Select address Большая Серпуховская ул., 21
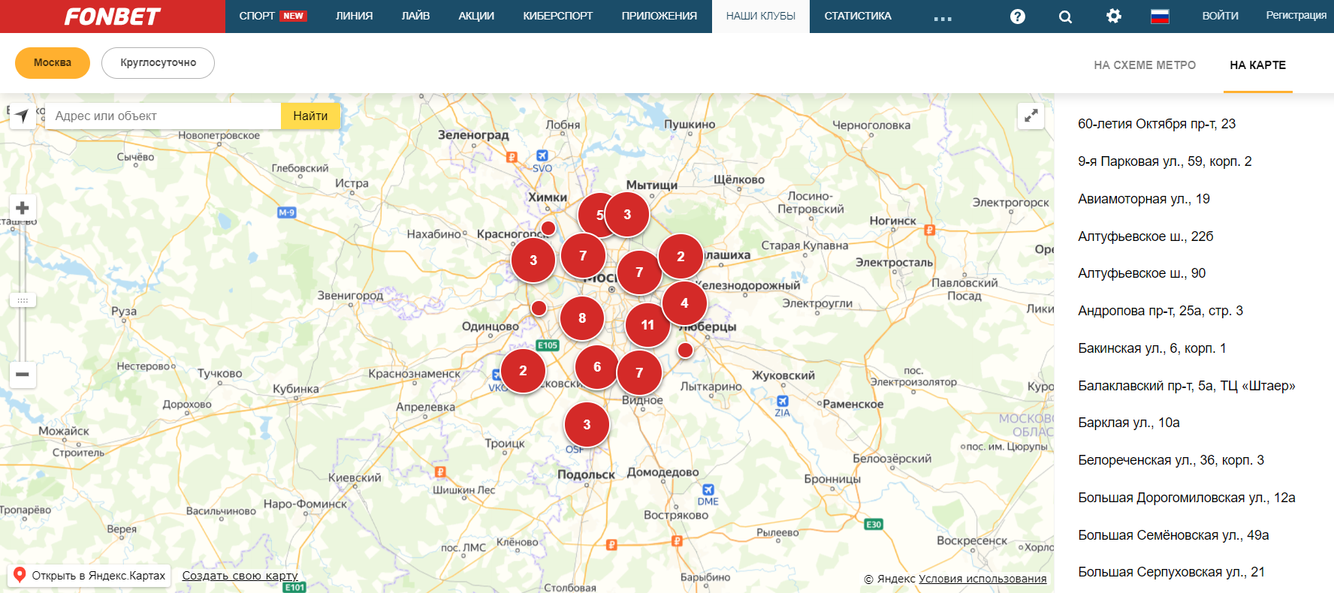 pyautogui.click(x=1171, y=572)
